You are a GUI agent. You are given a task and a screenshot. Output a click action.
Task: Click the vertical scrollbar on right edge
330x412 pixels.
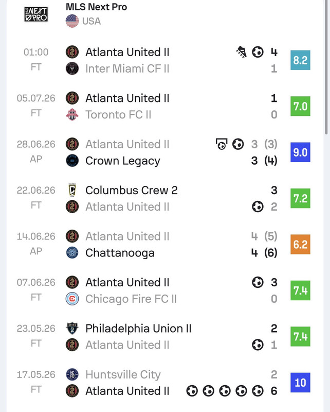[326, 67]
